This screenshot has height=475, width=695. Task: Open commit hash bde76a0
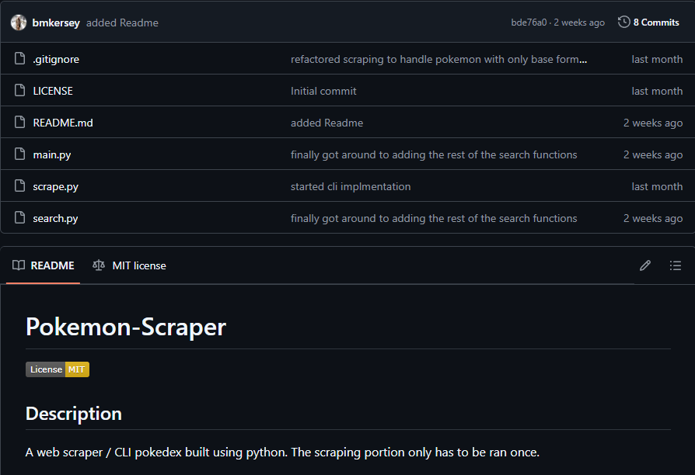[529, 23]
